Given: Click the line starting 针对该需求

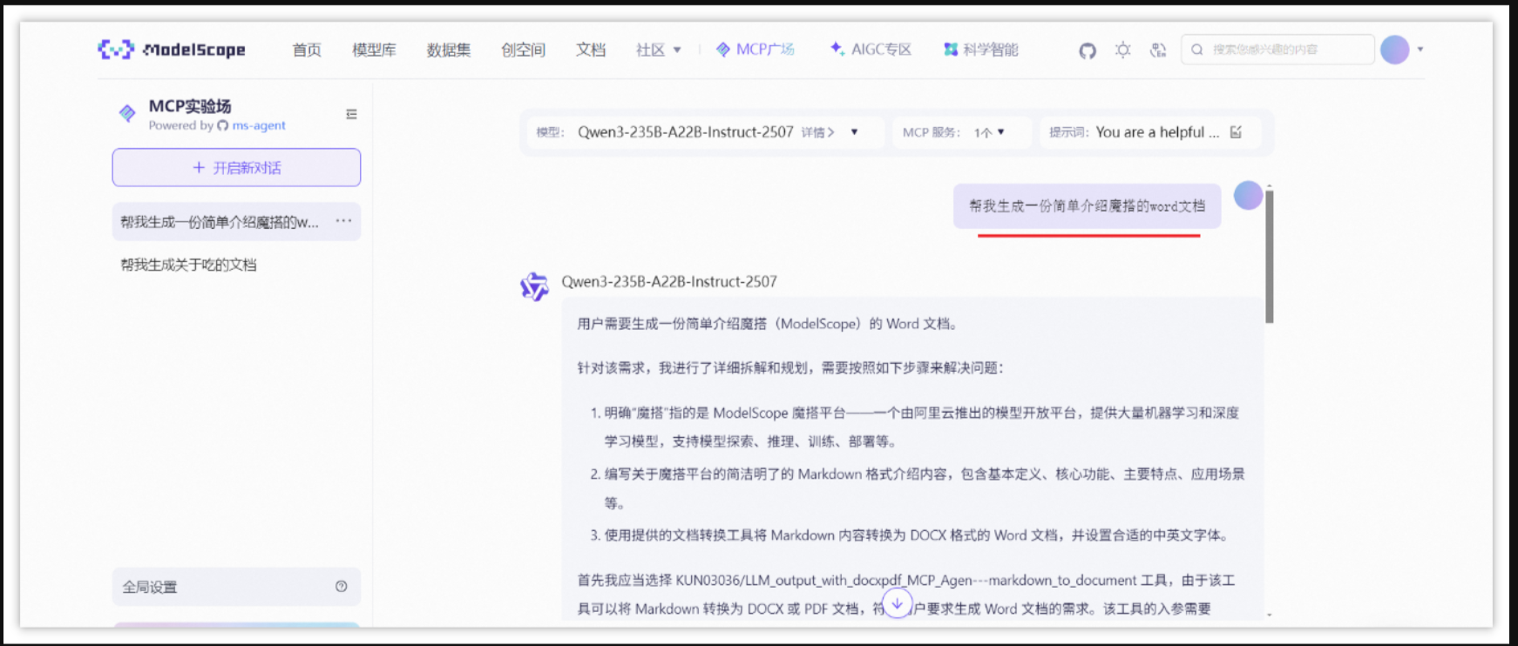Looking at the screenshot, I should pos(791,368).
